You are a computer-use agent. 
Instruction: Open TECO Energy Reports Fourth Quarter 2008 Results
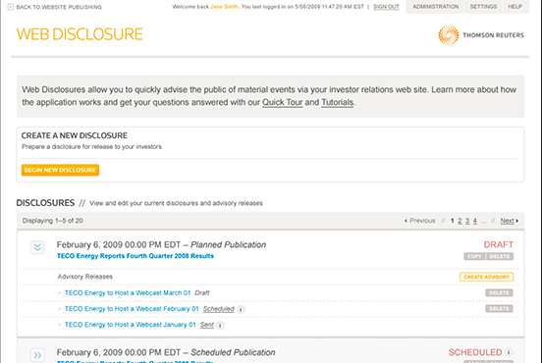(x=135, y=256)
